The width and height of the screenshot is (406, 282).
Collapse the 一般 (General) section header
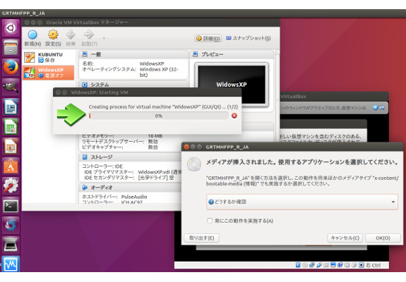[x=133, y=54]
